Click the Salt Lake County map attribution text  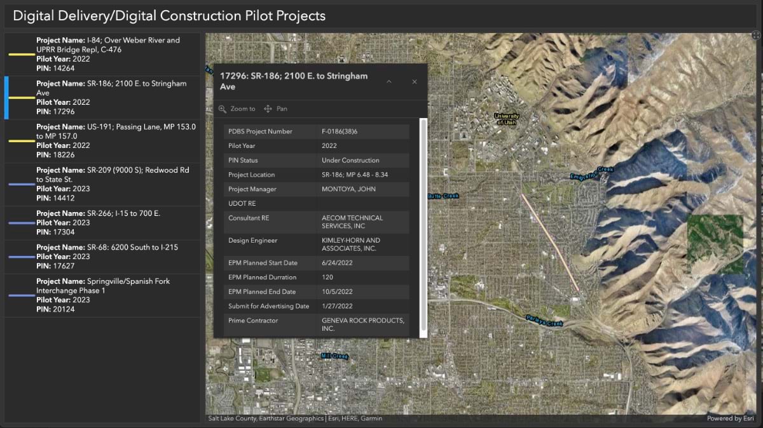tap(295, 418)
